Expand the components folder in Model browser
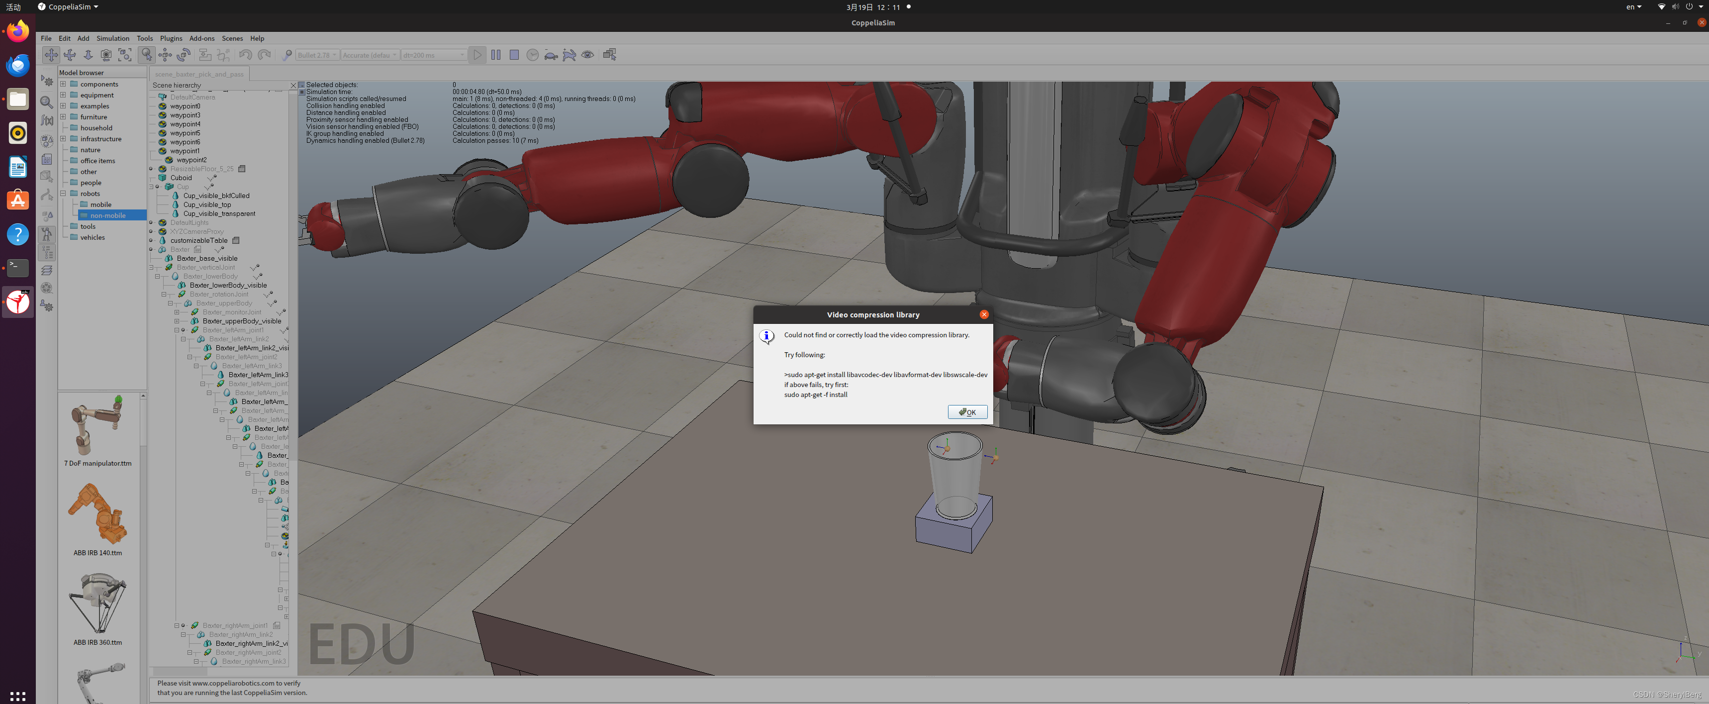The width and height of the screenshot is (1709, 704). point(63,84)
